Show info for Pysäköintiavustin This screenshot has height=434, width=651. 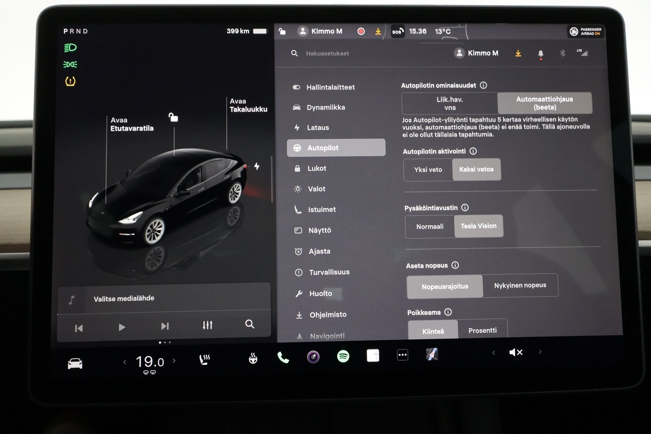(465, 207)
